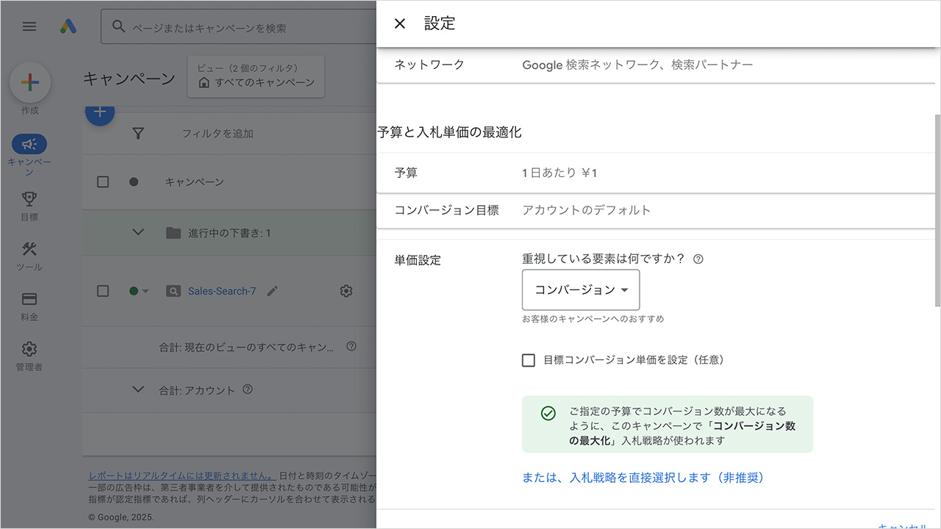Enable the 目標コンバージョン単価を設定 checkbox
Image resolution: width=941 pixels, height=529 pixels.
(x=529, y=360)
